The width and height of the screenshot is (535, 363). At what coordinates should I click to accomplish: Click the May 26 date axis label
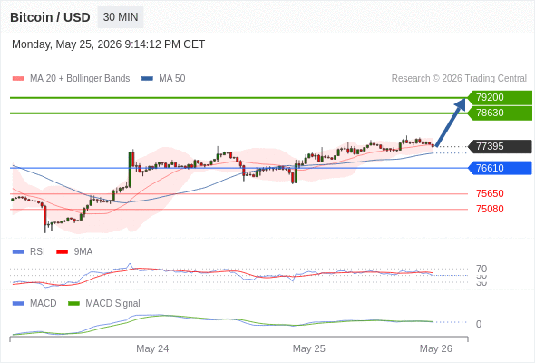click(x=436, y=348)
